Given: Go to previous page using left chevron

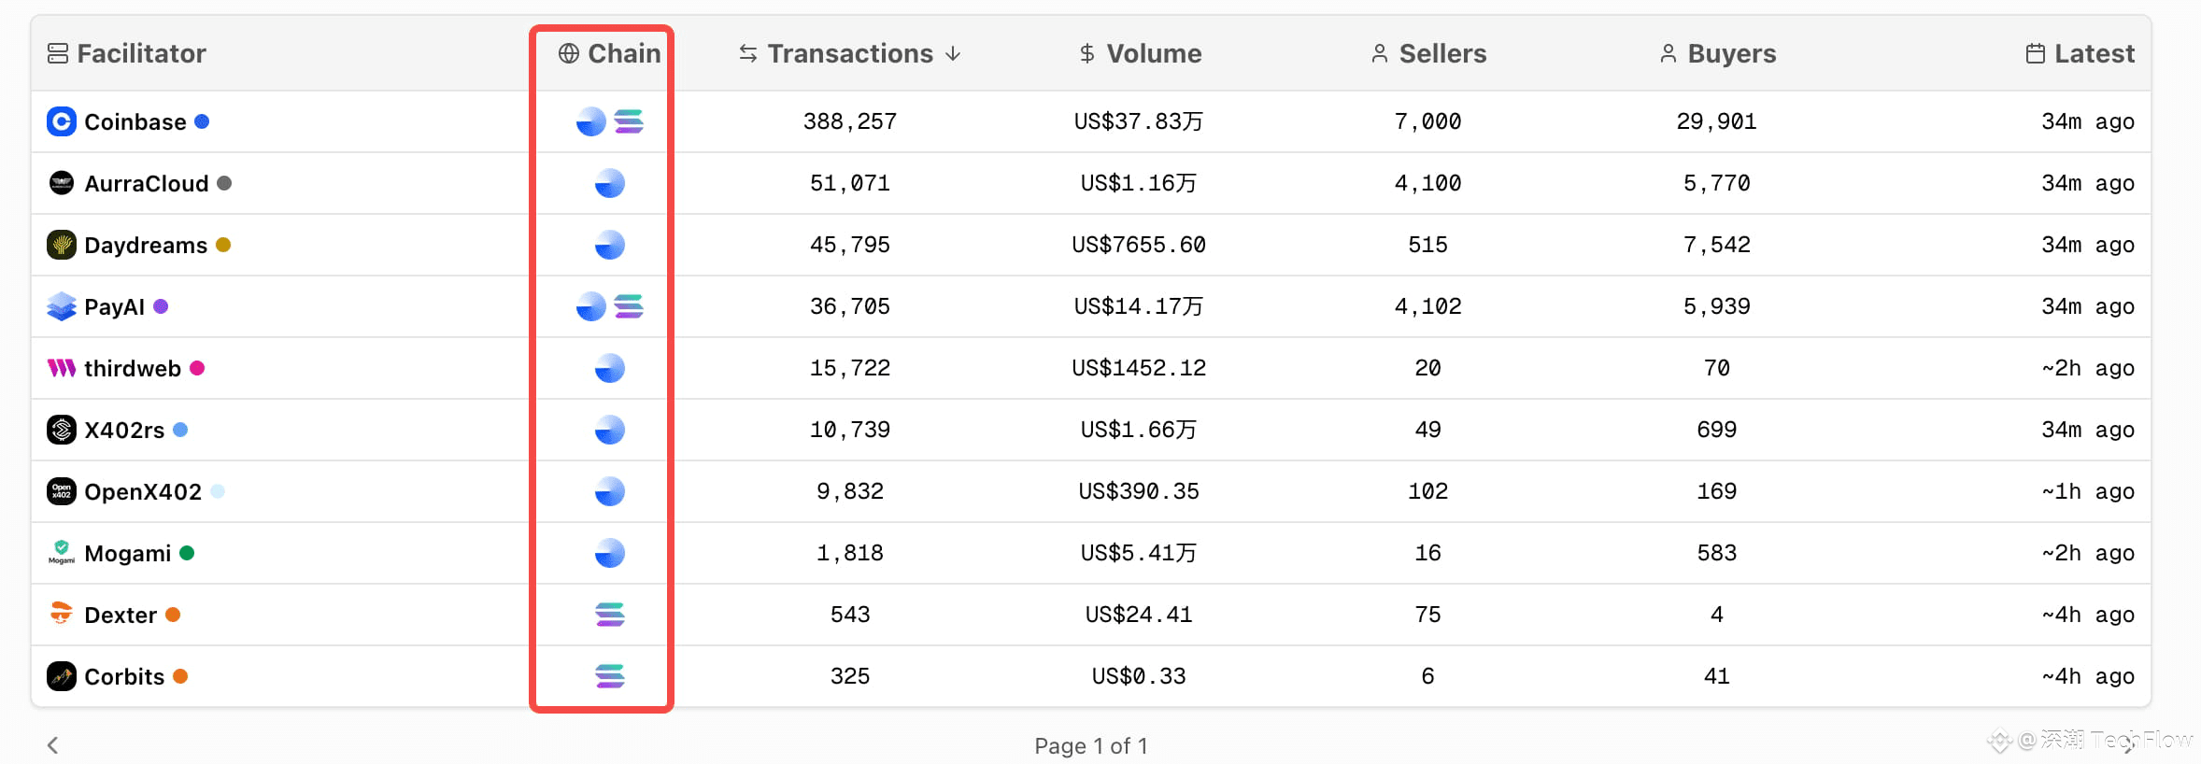Looking at the screenshot, I should click(x=53, y=744).
